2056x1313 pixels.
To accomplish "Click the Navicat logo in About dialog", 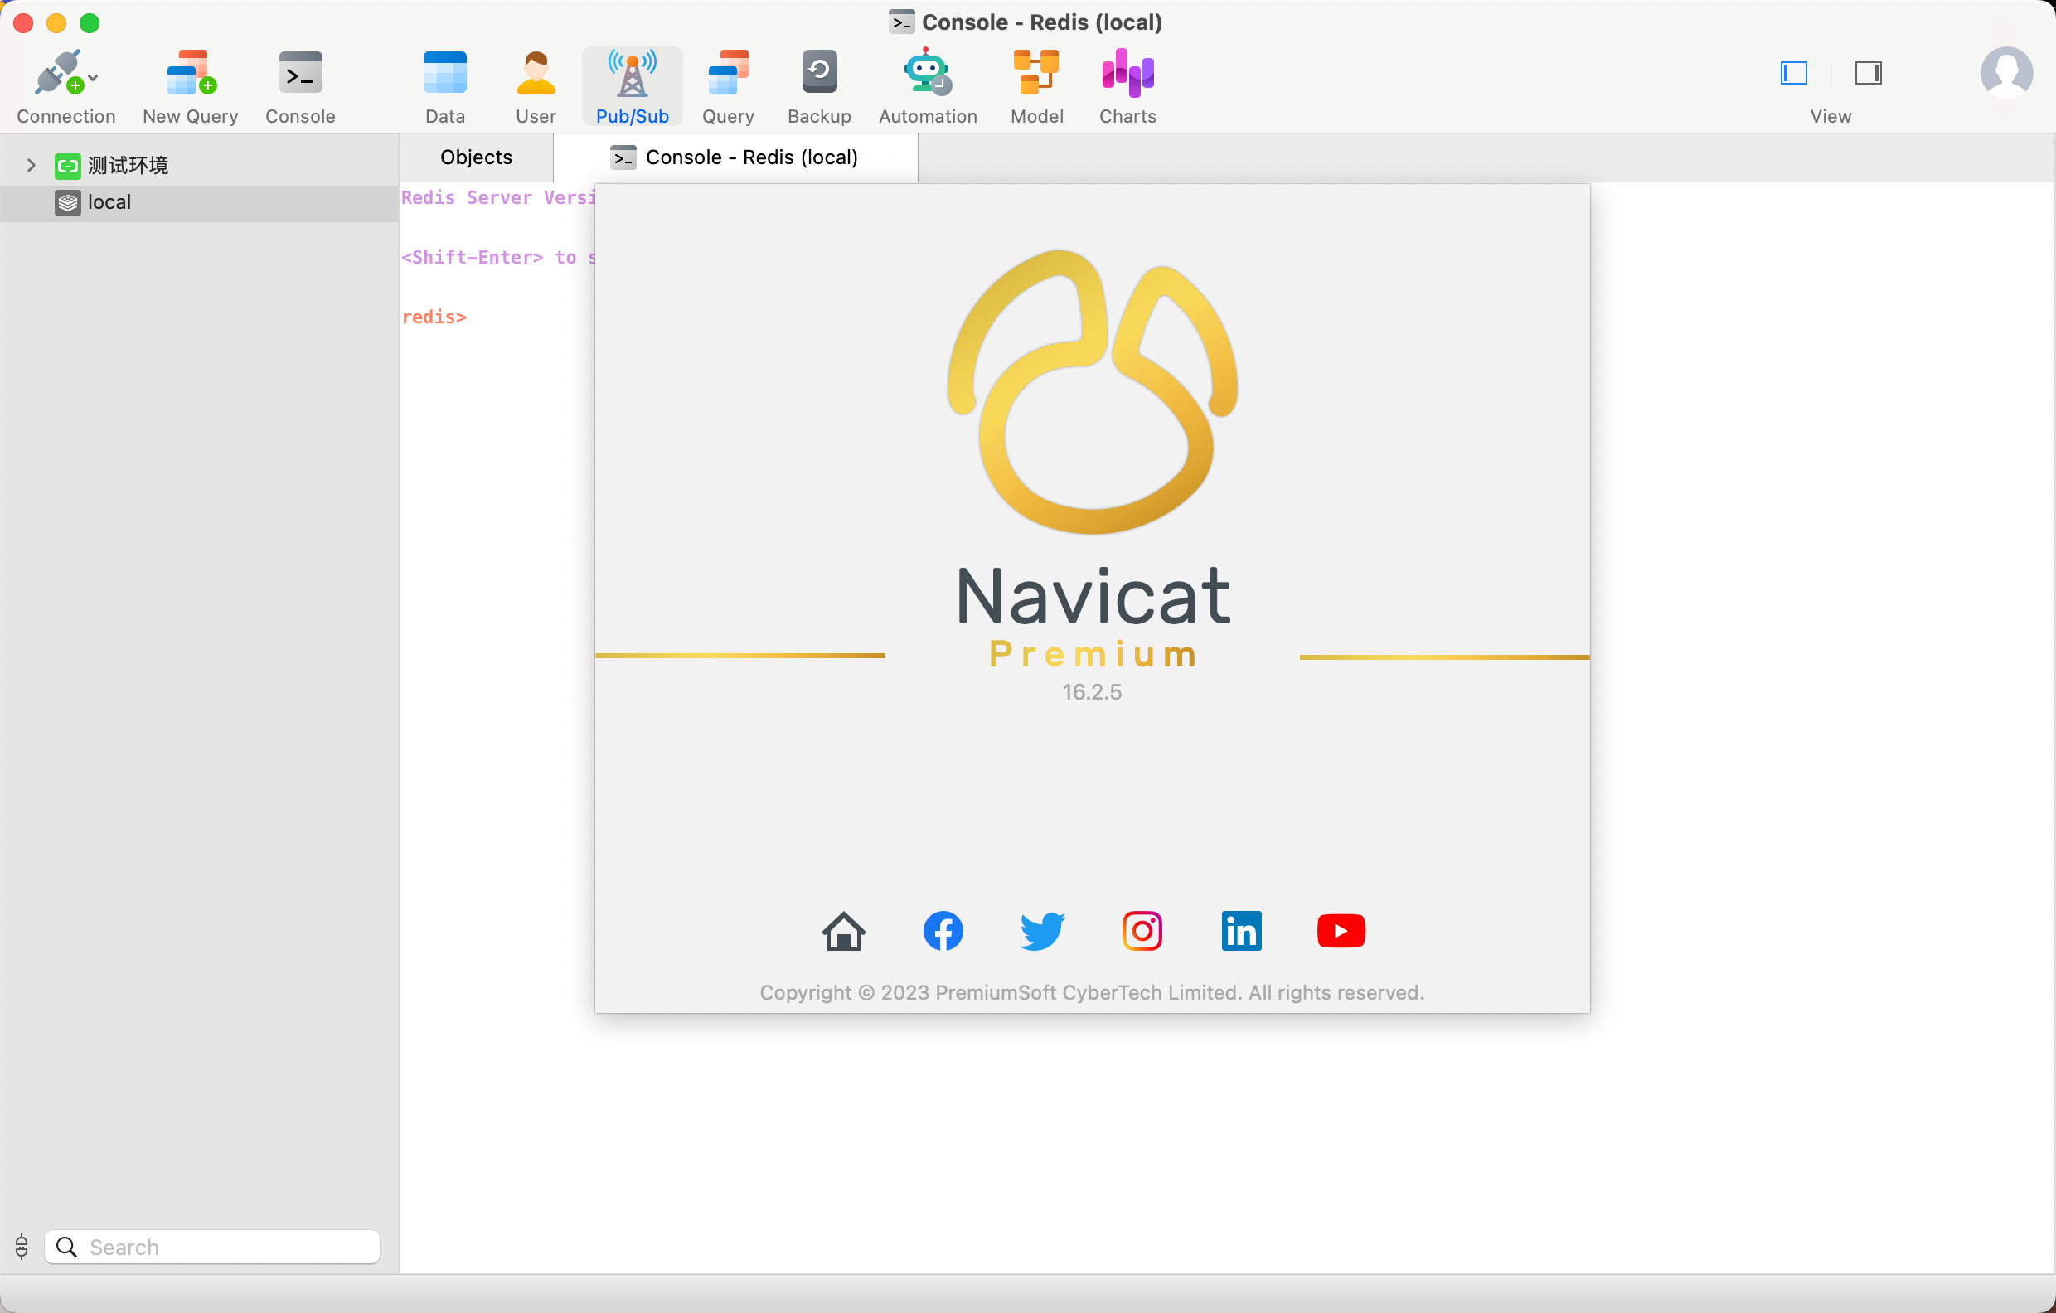I will click(x=1093, y=392).
